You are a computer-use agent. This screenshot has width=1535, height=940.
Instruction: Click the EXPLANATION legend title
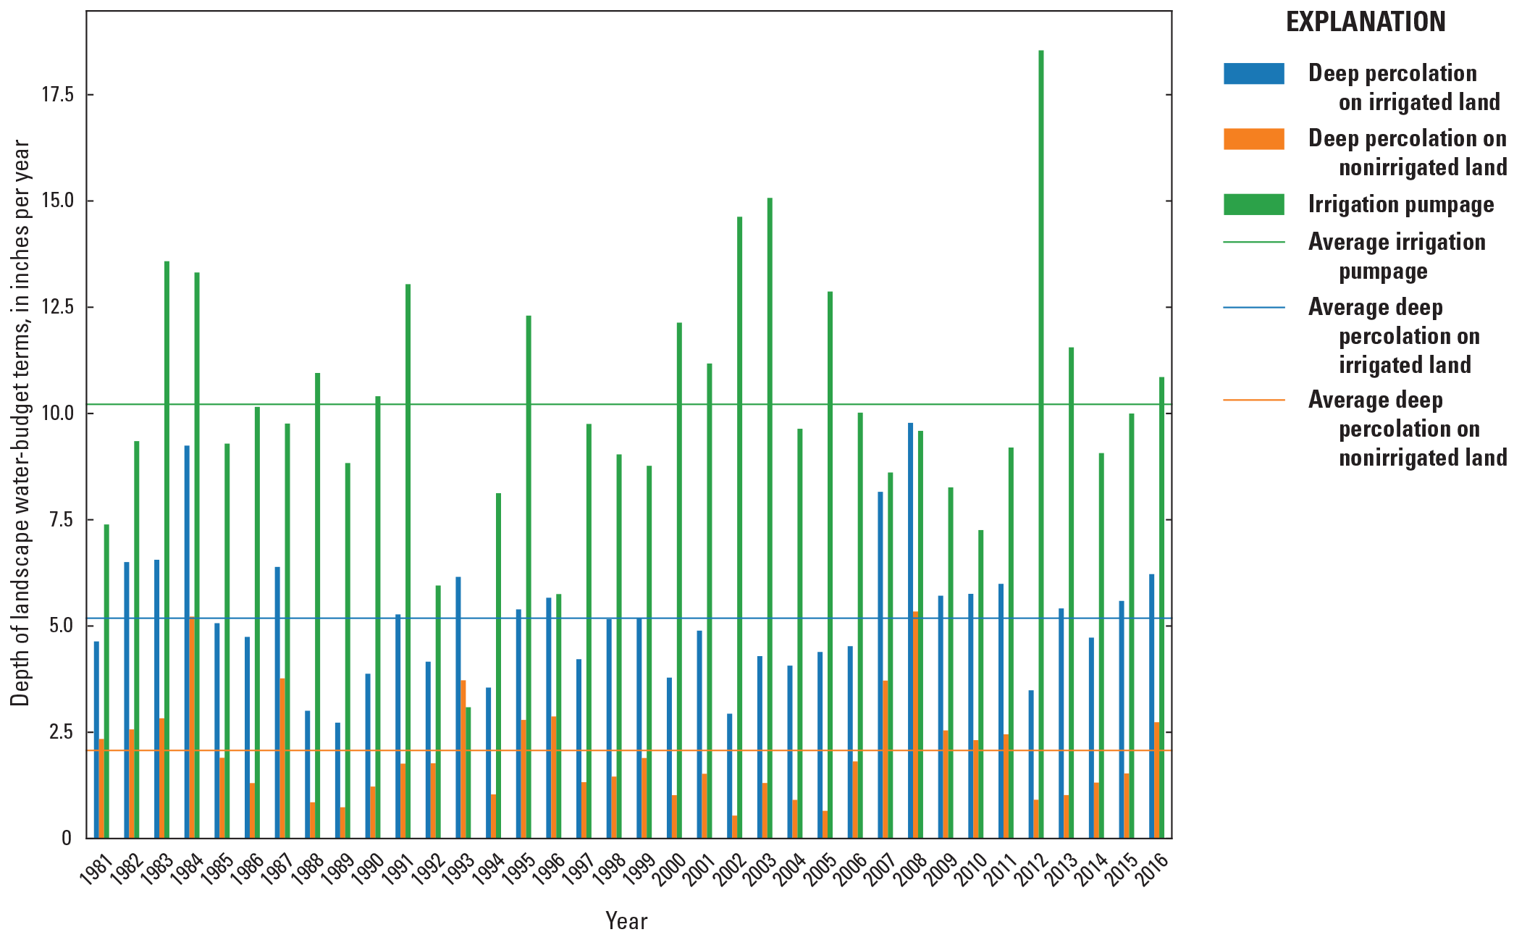[1366, 22]
